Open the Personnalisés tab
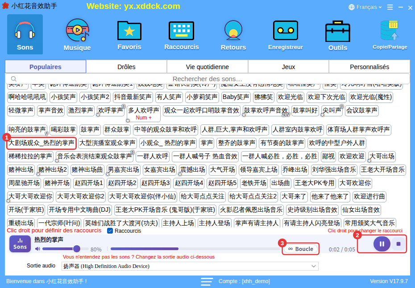Viewport: 415px width, 288px height. coord(369,67)
